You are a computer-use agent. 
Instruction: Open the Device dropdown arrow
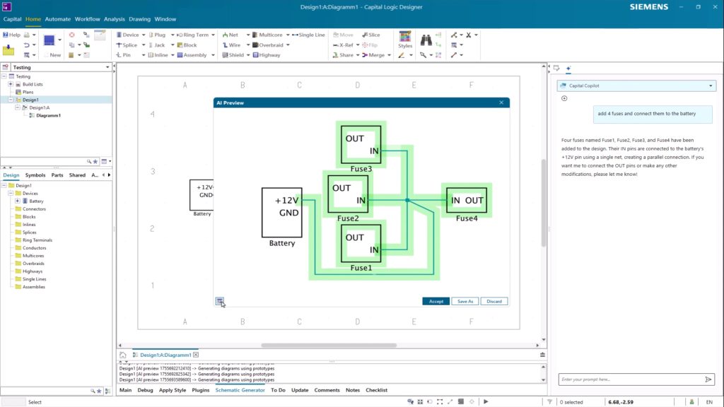(143, 35)
